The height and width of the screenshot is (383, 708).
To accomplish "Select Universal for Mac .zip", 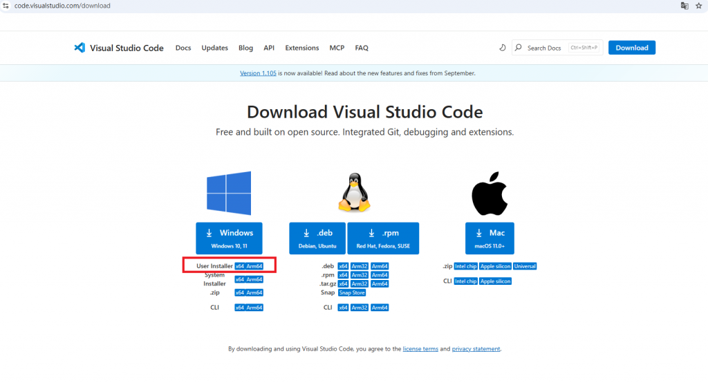I will [525, 266].
